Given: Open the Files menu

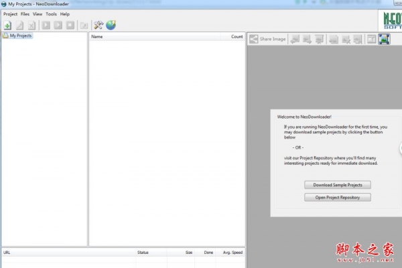Looking at the screenshot, I should tap(25, 14).
